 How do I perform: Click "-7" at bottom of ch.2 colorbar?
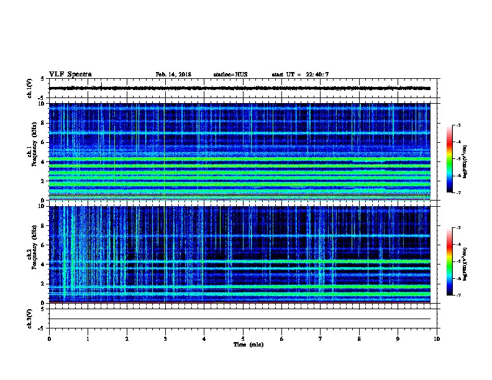tap(458, 295)
